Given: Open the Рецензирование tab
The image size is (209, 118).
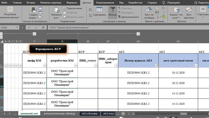Looking at the screenshot, I should 105,3.
